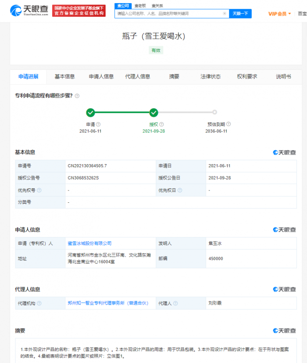Click the green authorization step checkmark
Screen dimensions: 307x363
153,113
